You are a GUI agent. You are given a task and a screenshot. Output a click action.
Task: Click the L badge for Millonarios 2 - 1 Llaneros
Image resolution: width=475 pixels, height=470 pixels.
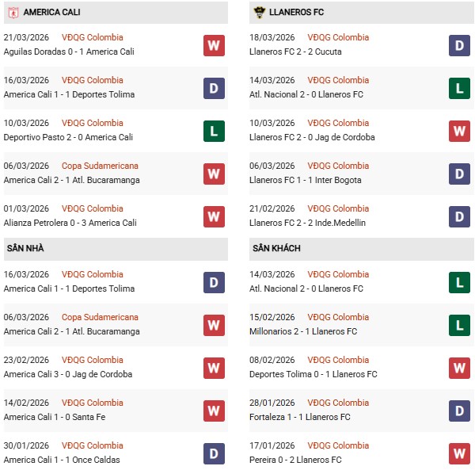coord(460,325)
